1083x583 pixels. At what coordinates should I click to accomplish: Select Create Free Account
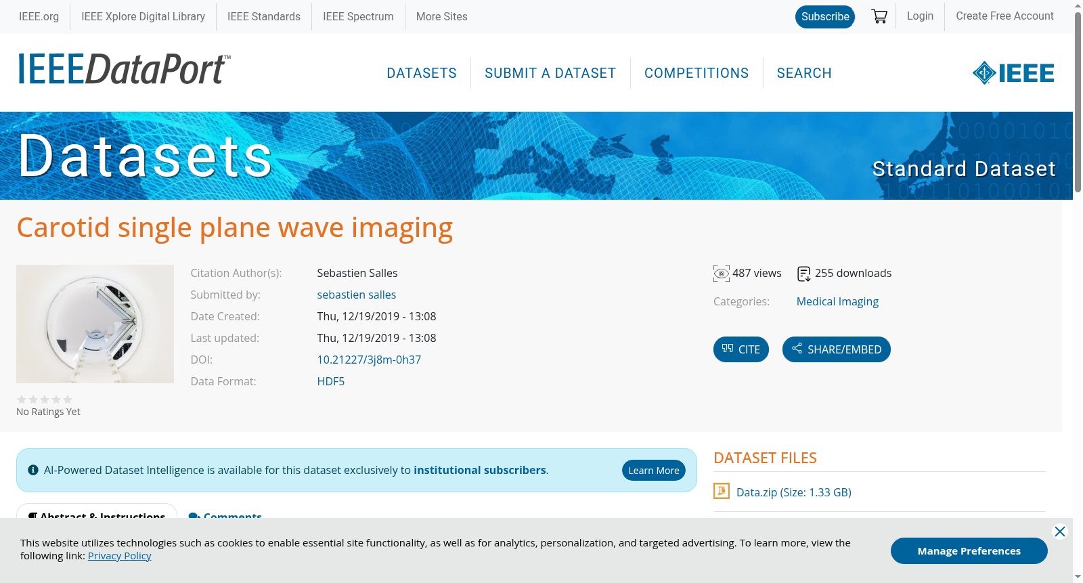coord(1004,16)
